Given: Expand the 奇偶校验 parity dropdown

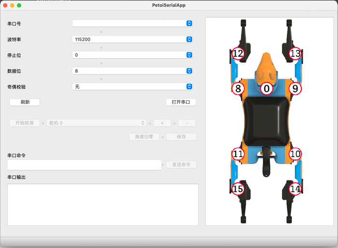Looking at the screenshot, I should tap(132, 86).
